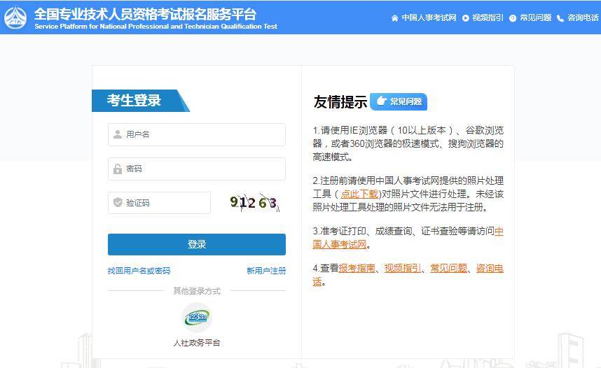Focus the 密码 password input field
Image resolution: width=601 pixels, height=368 pixels.
point(197,169)
